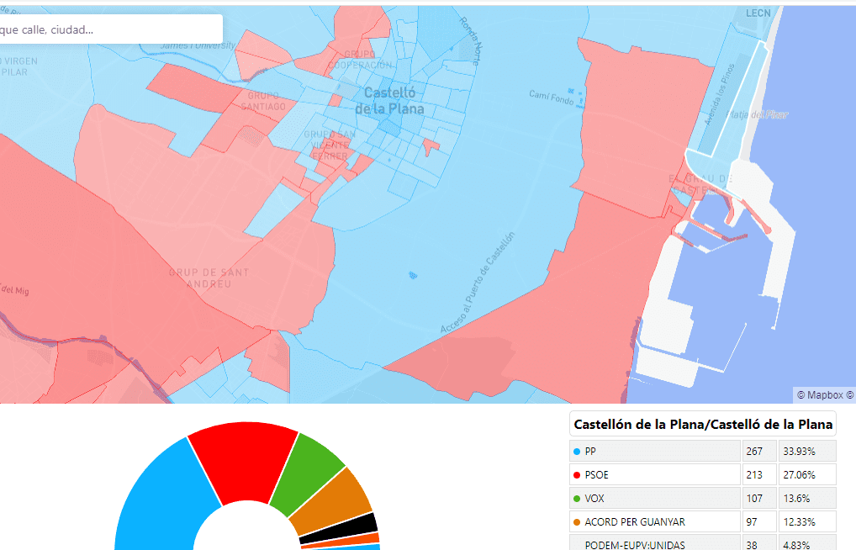Click the green VOX dot in results table

coord(576,499)
